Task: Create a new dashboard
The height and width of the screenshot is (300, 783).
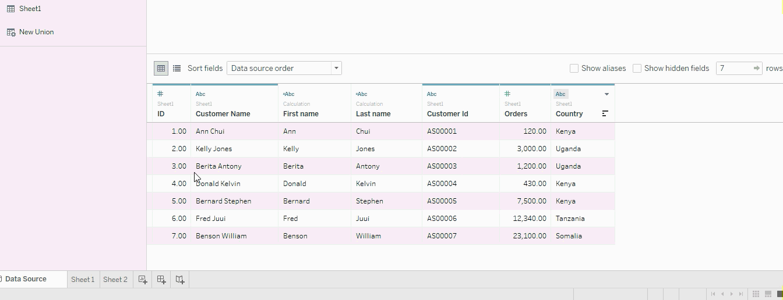Action: pyautogui.click(x=161, y=280)
